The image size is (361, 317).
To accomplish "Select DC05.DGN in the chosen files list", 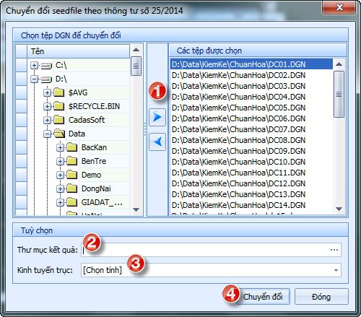I will click(238, 108).
